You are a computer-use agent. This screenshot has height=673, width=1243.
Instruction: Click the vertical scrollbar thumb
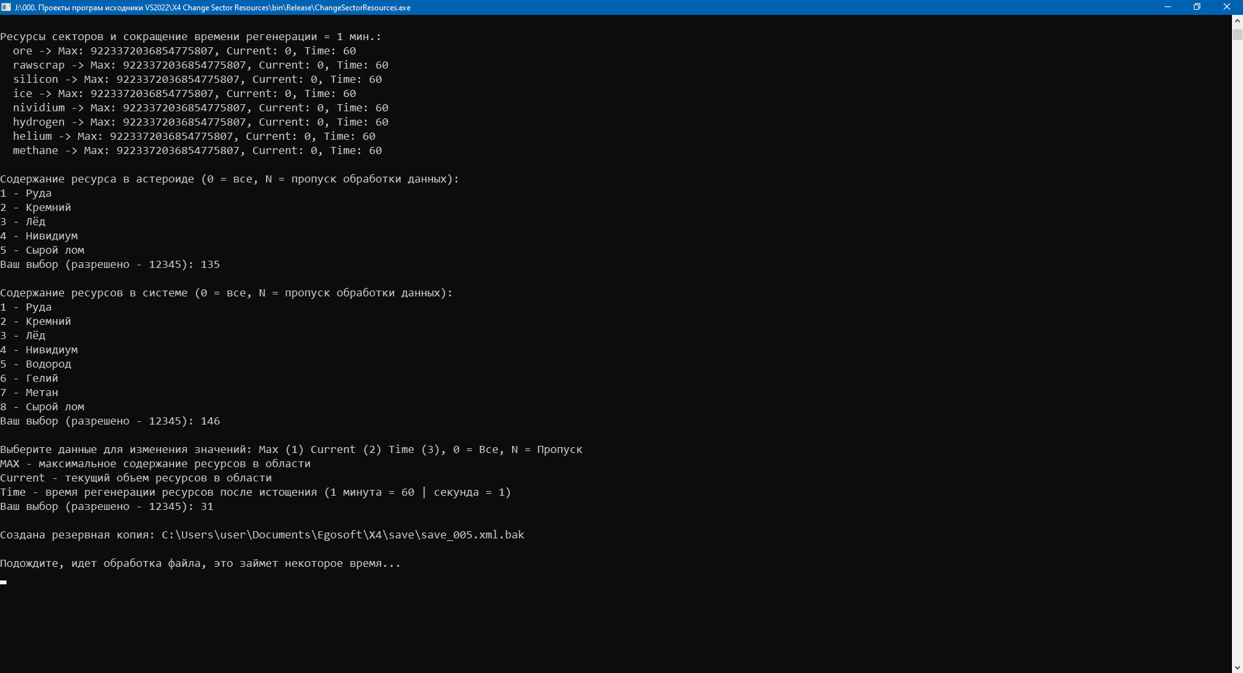coord(1237,34)
